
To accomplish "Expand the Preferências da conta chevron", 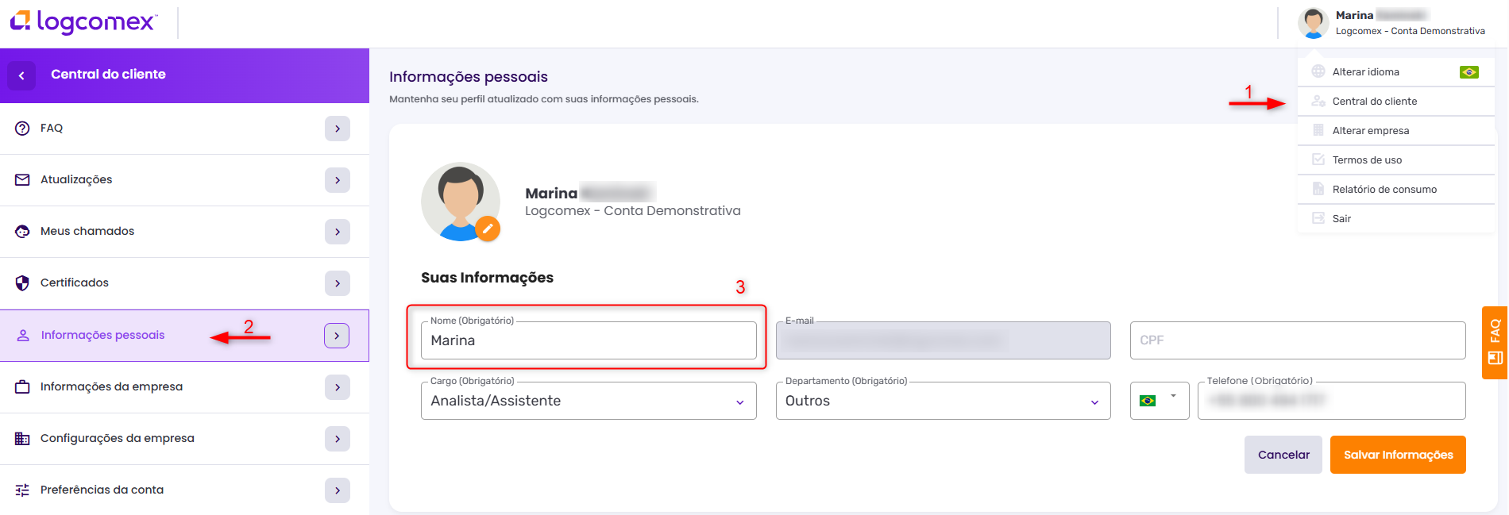I will pos(337,490).
